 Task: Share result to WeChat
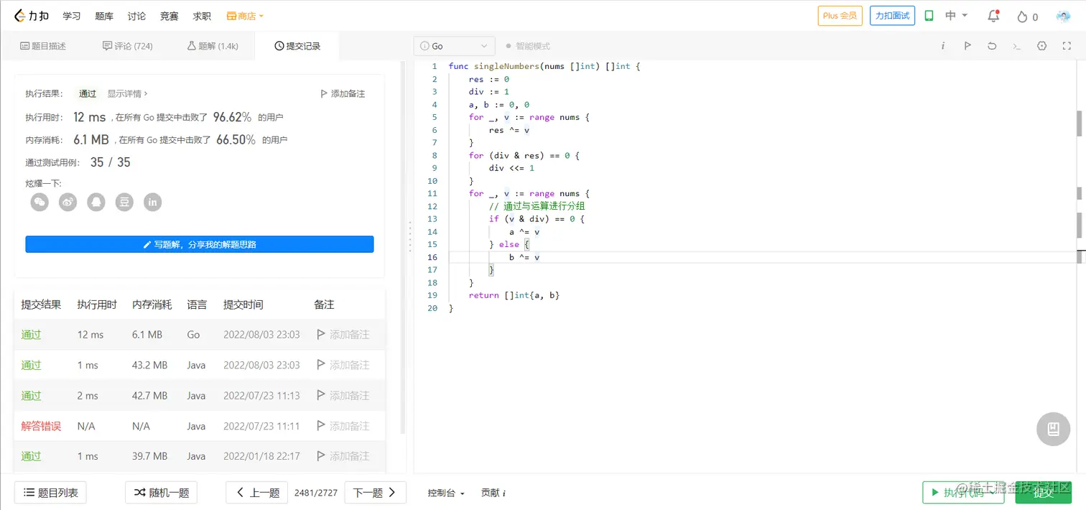[40, 203]
